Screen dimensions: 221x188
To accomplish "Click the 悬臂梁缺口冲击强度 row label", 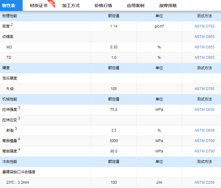I will tap(19, 172).
